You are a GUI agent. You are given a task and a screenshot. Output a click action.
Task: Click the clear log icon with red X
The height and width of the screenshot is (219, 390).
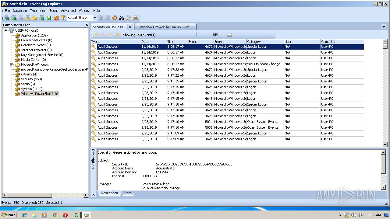56,18
